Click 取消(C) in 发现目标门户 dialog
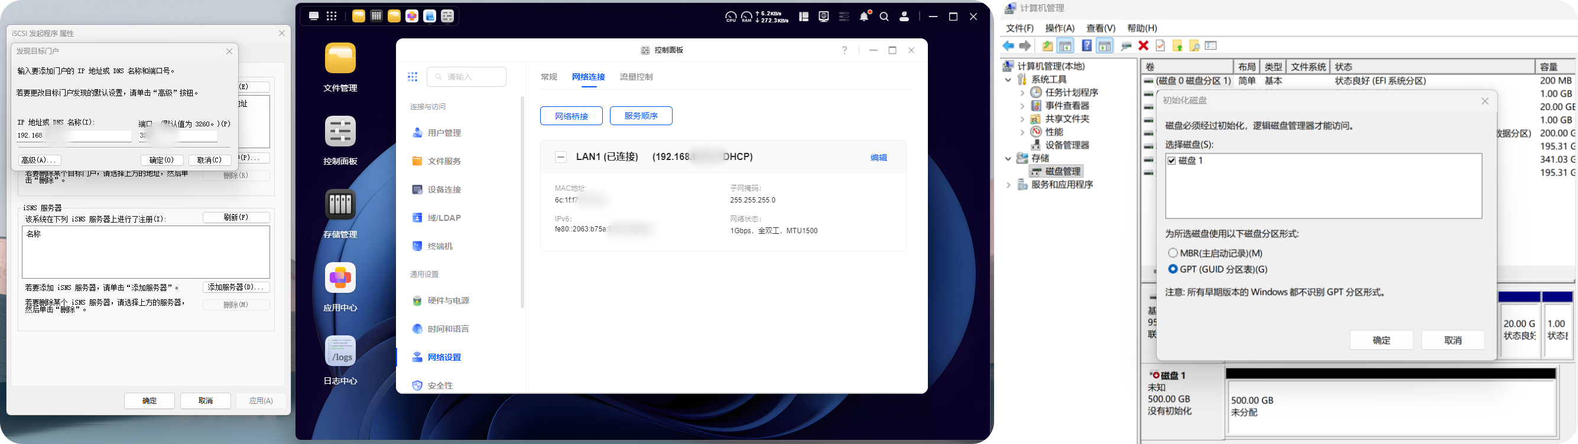1578x444 pixels. click(209, 160)
